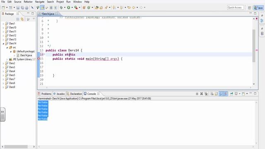Viewport: 265px width, 149px height.
Task: Switch to the Declaration tab
Action: click(75, 94)
